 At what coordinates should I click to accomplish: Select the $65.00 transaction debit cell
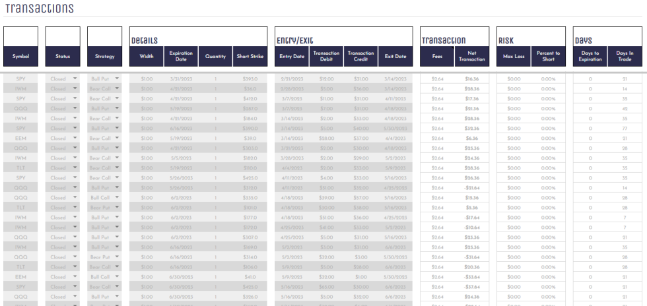tap(326, 287)
